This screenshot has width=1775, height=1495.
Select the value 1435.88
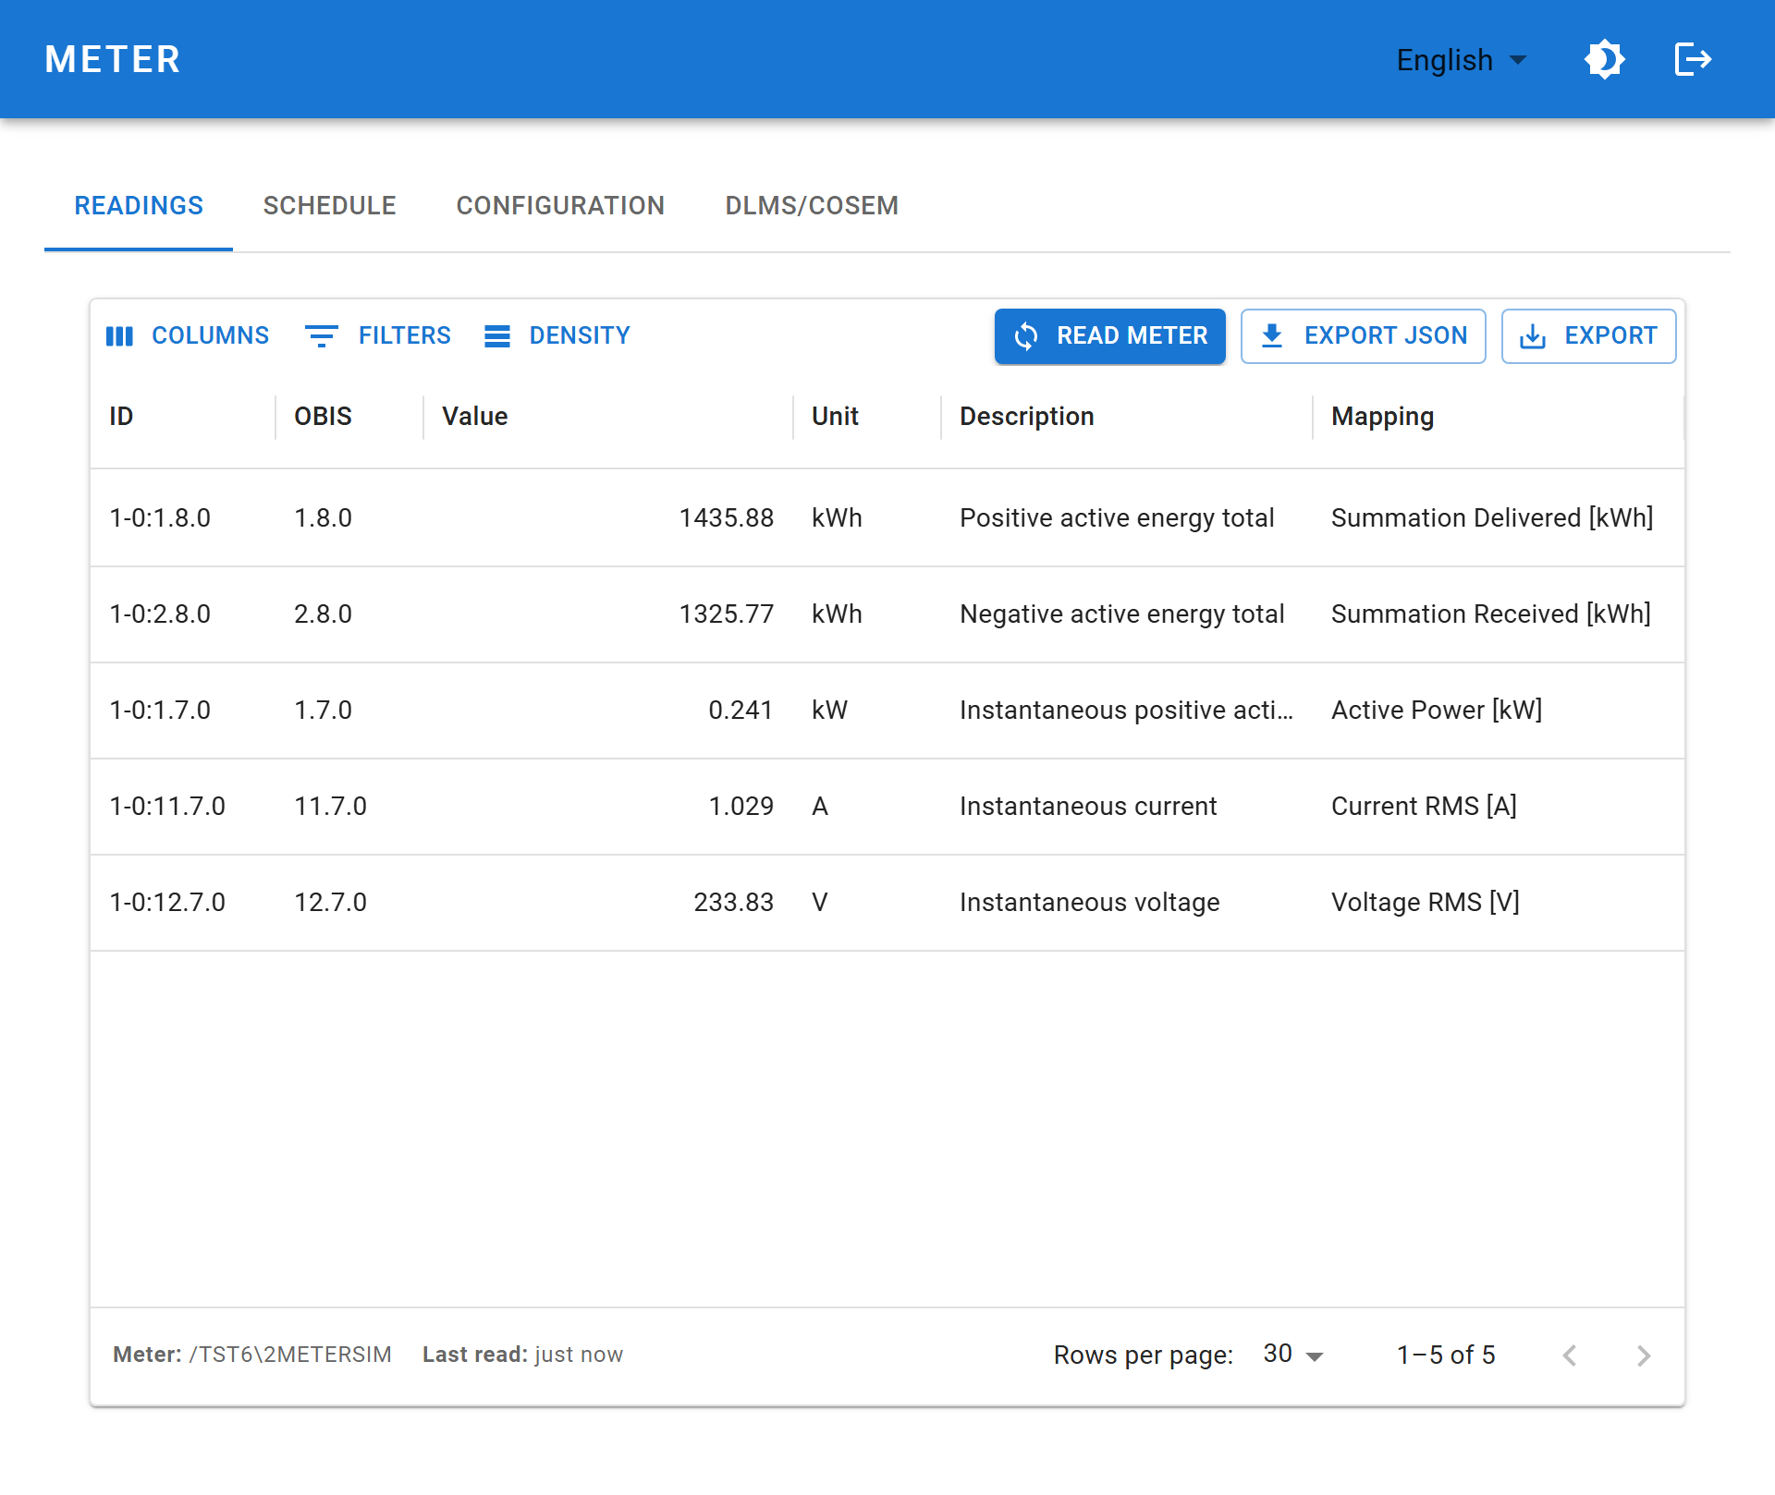point(727,517)
